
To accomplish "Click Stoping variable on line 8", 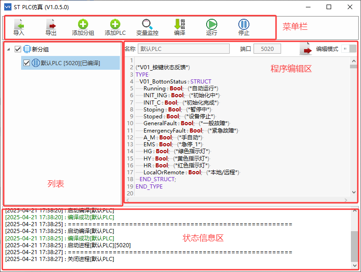I will pyautogui.click(x=154, y=110).
